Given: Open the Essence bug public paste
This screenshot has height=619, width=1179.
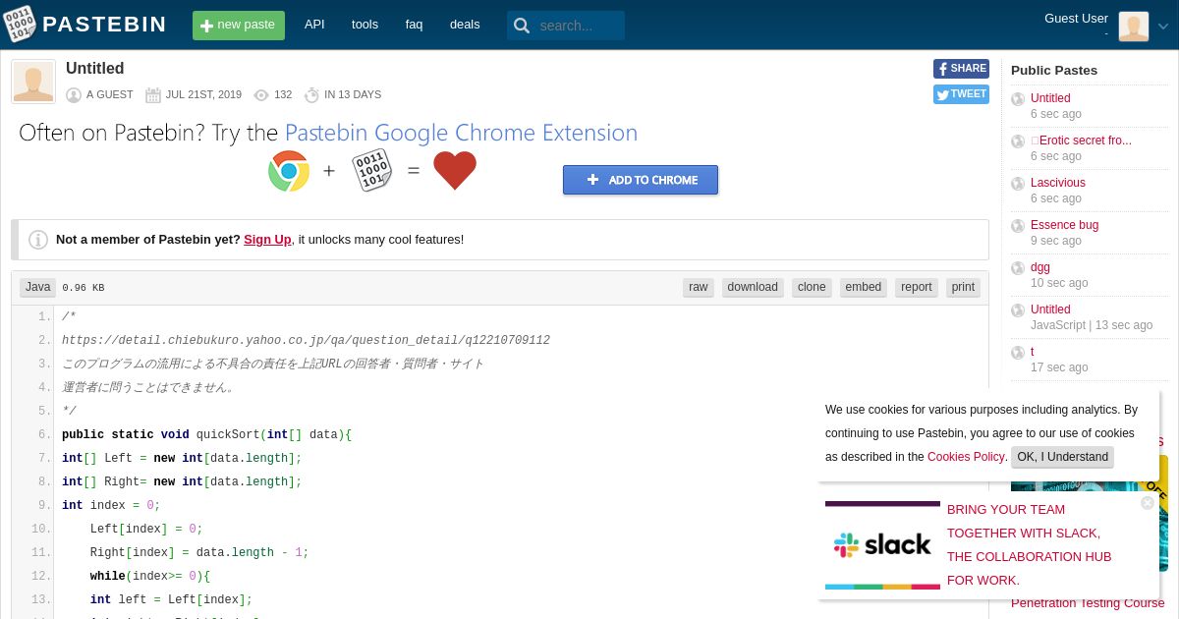Looking at the screenshot, I should tap(1064, 225).
